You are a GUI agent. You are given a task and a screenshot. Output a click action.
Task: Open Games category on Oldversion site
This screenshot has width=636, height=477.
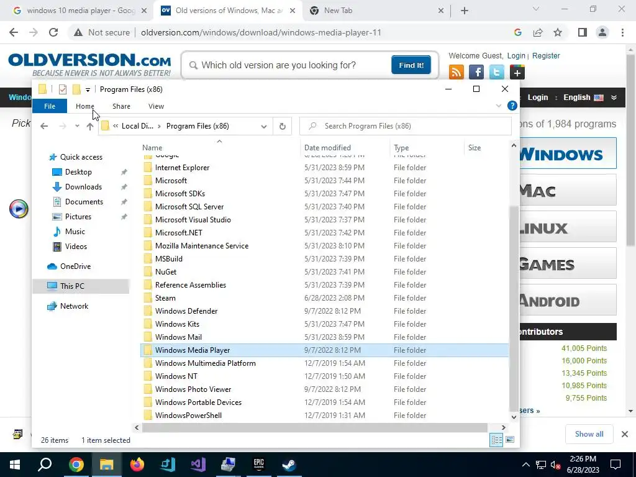[568, 265]
